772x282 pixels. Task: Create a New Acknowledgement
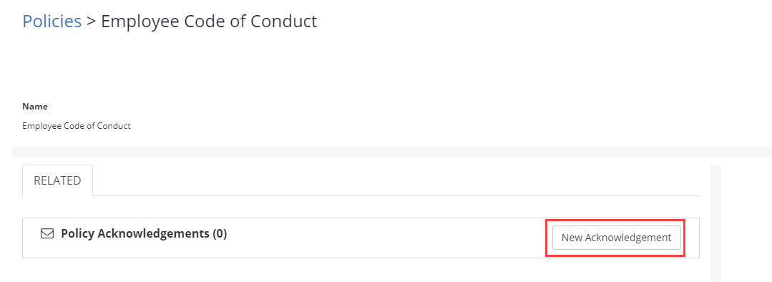[617, 238]
